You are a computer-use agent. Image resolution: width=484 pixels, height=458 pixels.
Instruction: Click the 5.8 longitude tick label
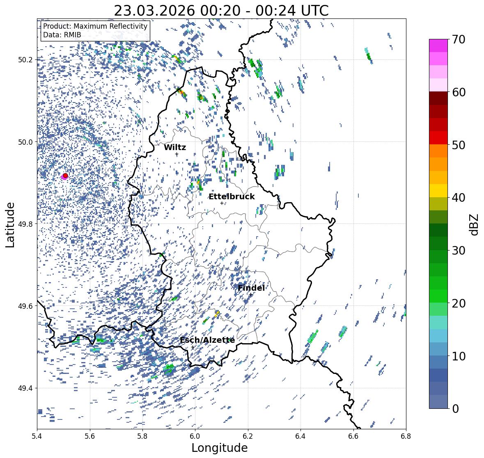tap(142, 436)
